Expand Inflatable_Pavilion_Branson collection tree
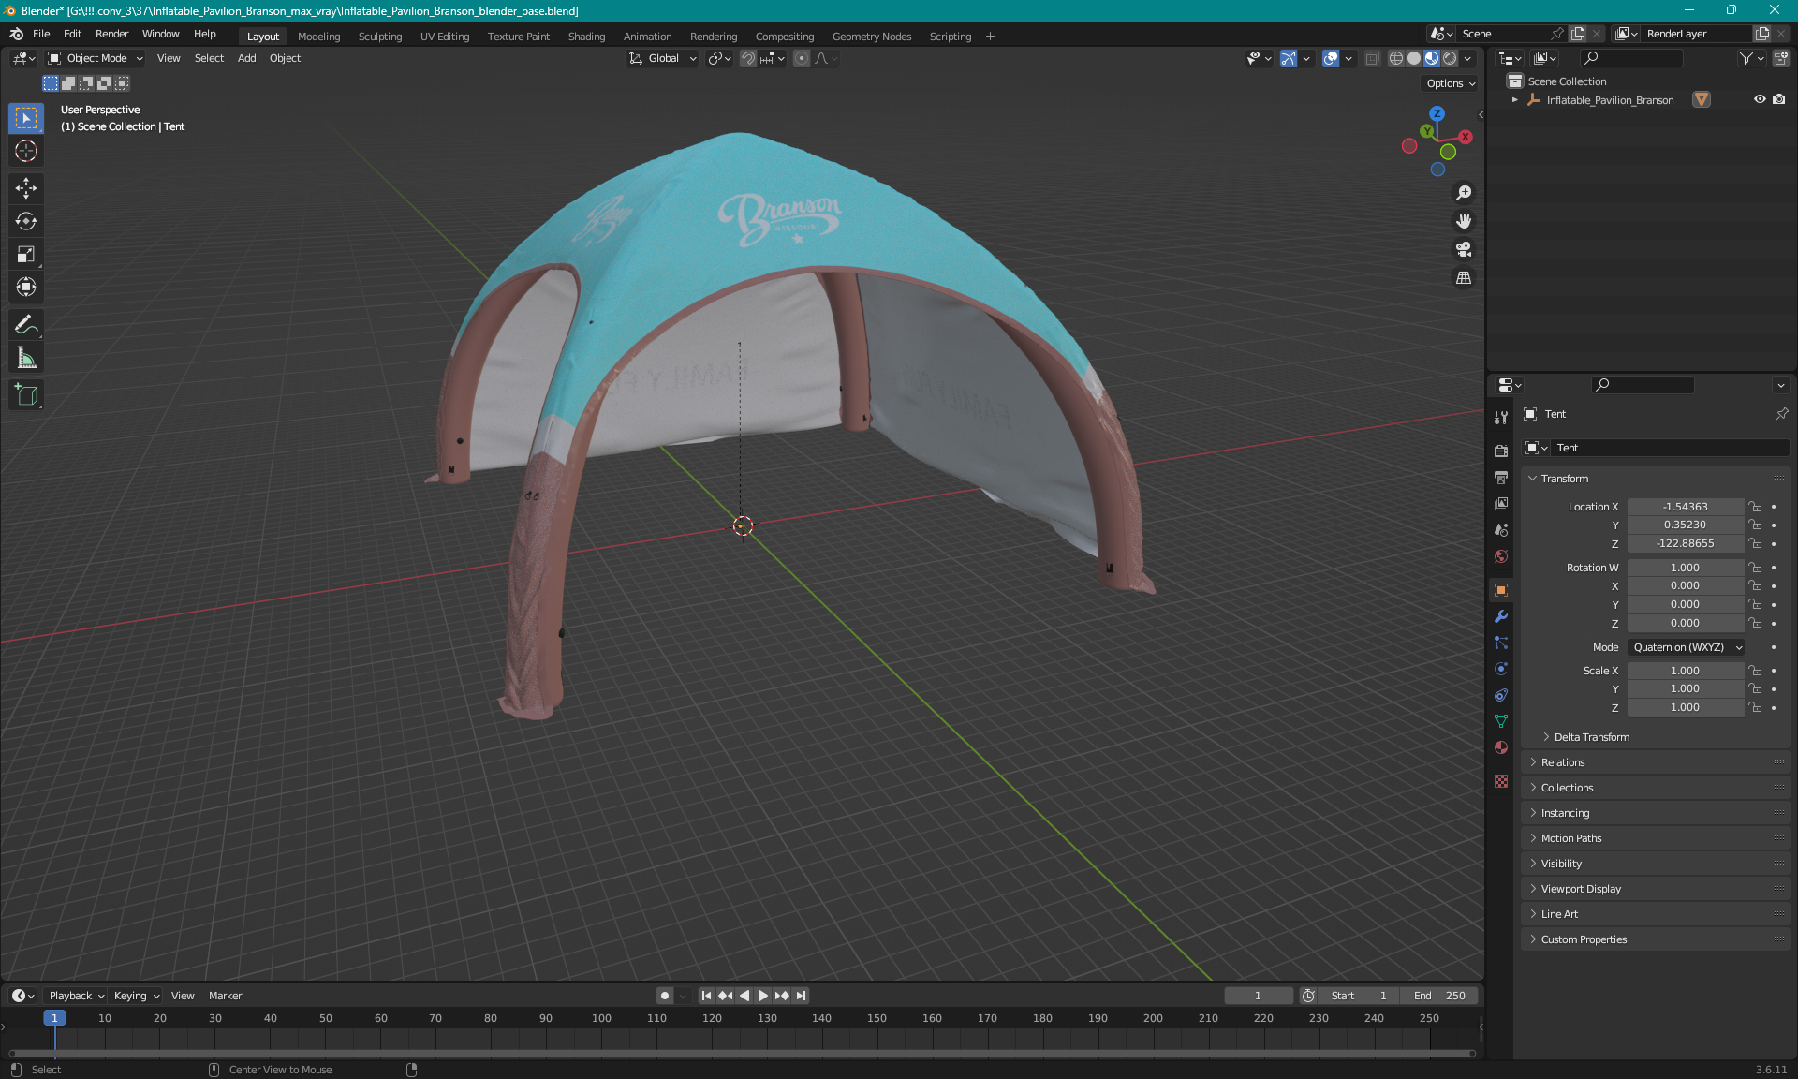The height and width of the screenshot is (1079, 1798). [1515, 99]
